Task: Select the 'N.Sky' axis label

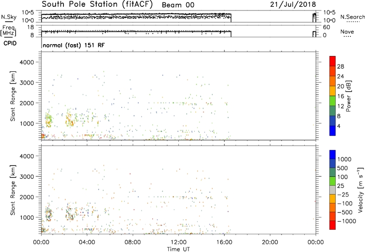Action: [9, 17]
